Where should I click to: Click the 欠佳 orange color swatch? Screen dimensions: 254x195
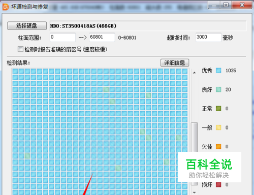(x=218, y=146)
